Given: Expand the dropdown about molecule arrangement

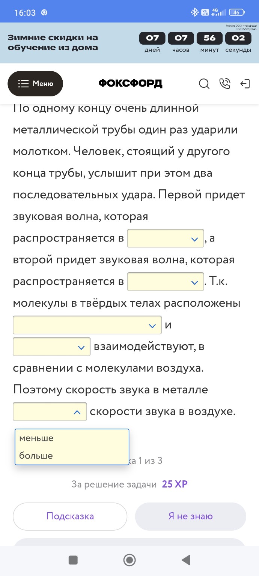Looking at the screenshot, I should pos(87,325).
